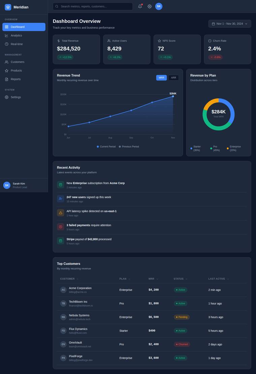The width and height of the screenshot is (256, 374).
Task: Click the +3.1% NPS change badge
Action: click(x=165, y=57)
